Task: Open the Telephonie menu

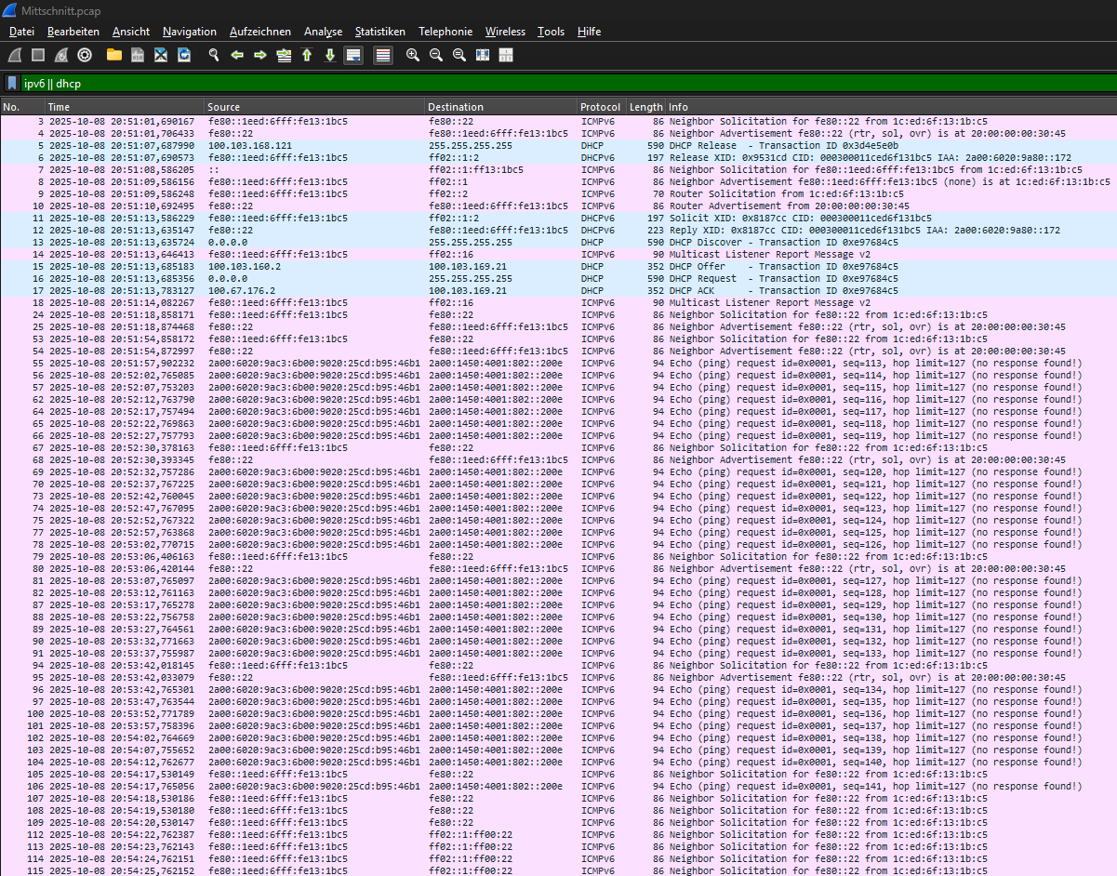Action: [445, 32]
